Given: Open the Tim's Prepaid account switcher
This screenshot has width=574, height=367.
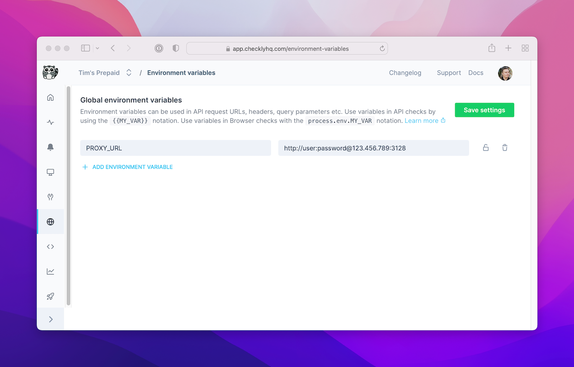Looking at the screenshot, I should point(105,72).
